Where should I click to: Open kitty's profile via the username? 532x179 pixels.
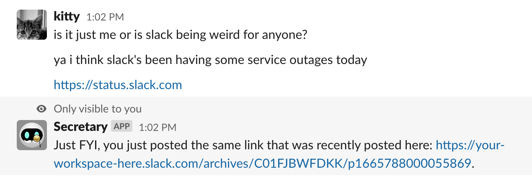click(x=67, y=16)
